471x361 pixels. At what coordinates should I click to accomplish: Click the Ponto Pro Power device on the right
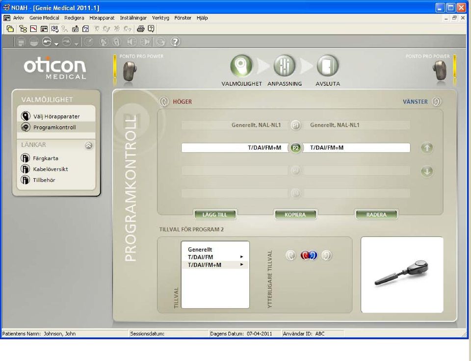click(440, 70)
